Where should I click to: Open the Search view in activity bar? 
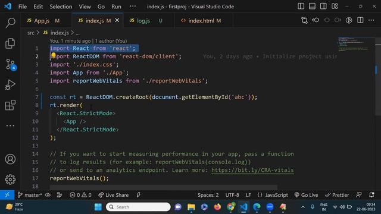click(x=10, y=23)
